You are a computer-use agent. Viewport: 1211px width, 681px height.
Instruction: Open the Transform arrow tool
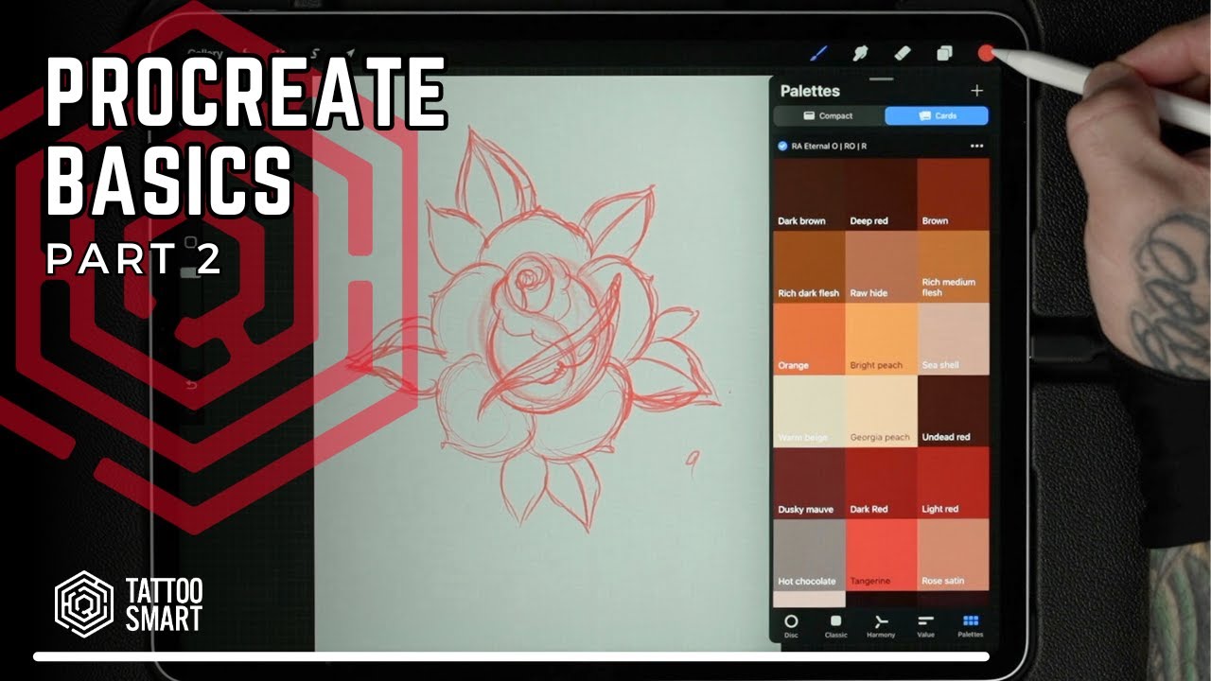[x=349, y=54]
